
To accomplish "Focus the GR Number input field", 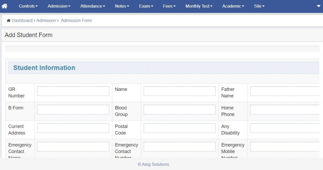I will click(x=73, y=91).
